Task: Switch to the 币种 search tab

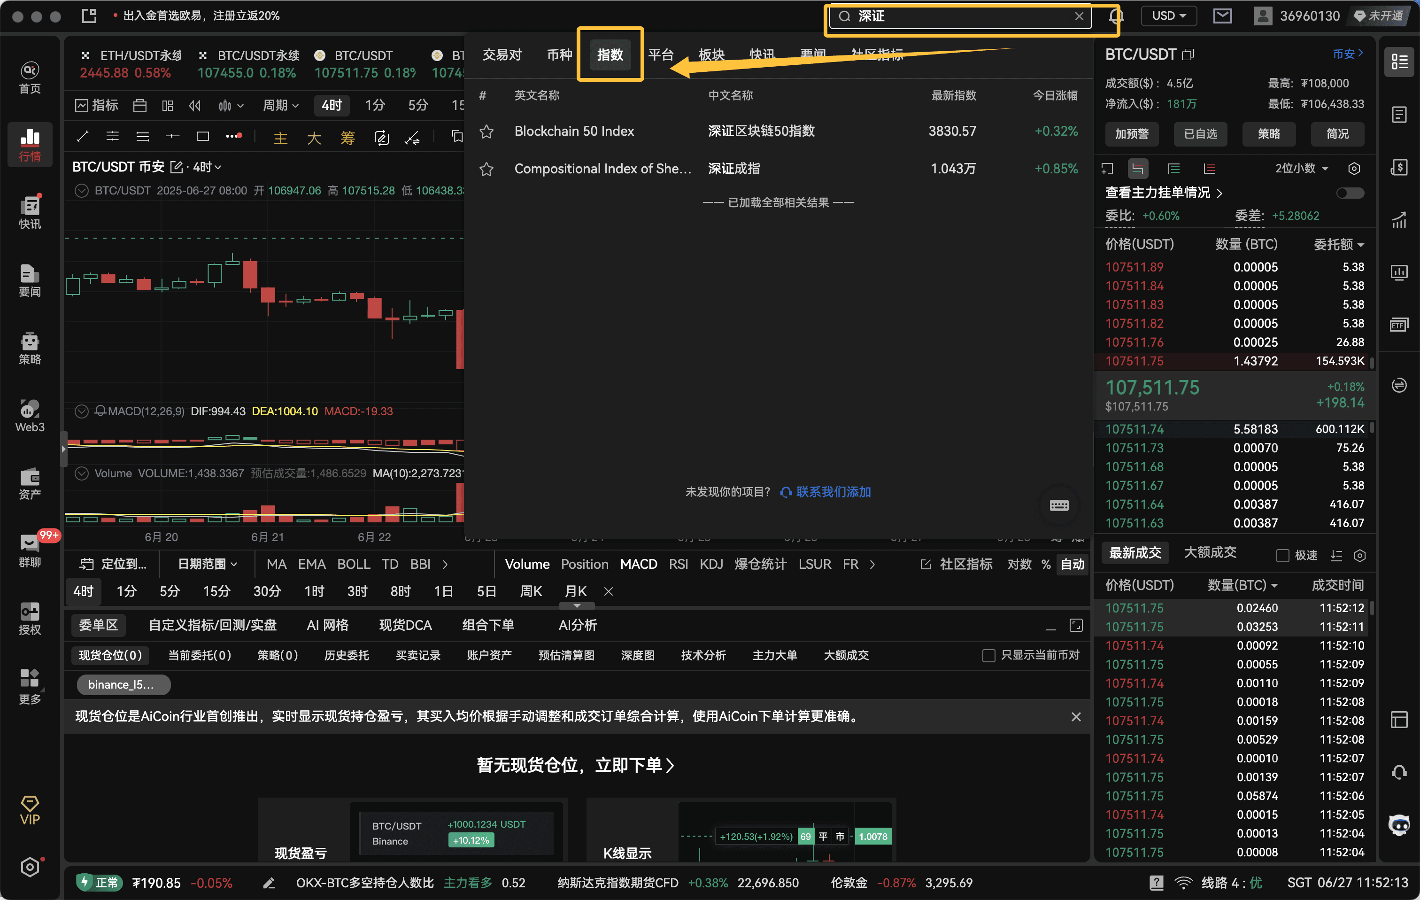Action: [x=559, y=55]
